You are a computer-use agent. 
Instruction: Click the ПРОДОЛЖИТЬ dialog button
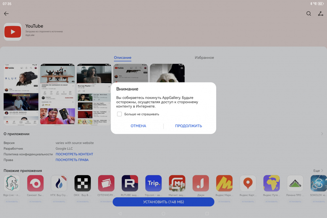[x=189, y=126]
